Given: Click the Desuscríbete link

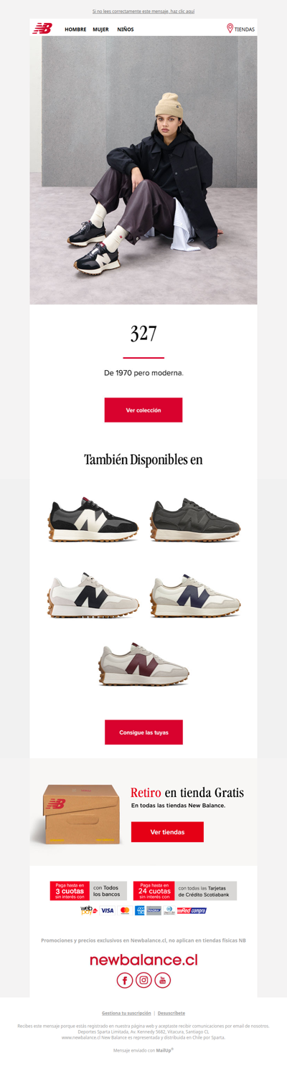Looking at the screenshot, I should click(171, 1013).
